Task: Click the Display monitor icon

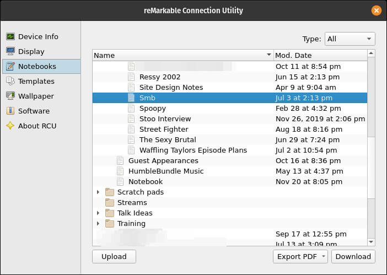Action: (10, 51)
